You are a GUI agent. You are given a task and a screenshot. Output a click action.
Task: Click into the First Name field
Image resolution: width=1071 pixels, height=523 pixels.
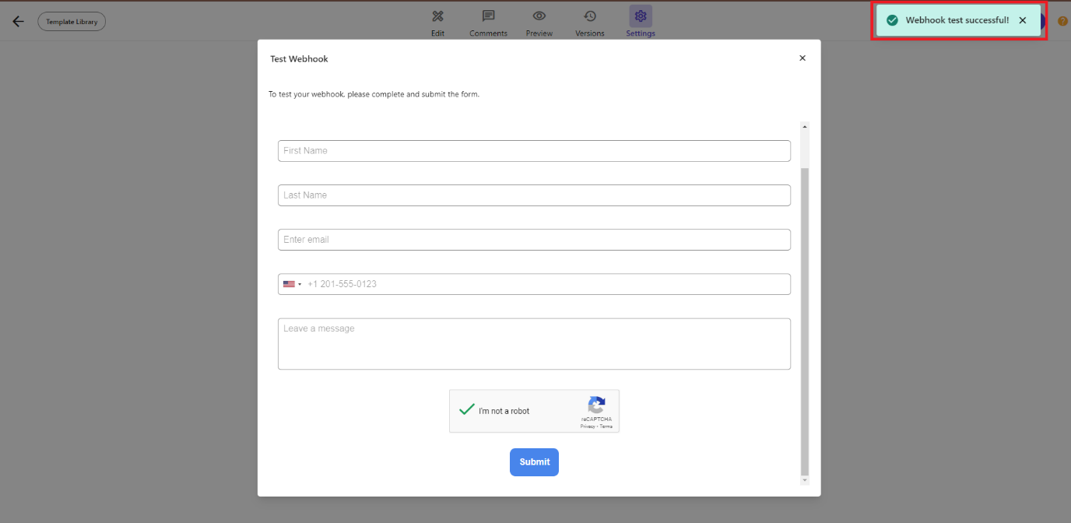pyautogui.click(x=534, y=151)
